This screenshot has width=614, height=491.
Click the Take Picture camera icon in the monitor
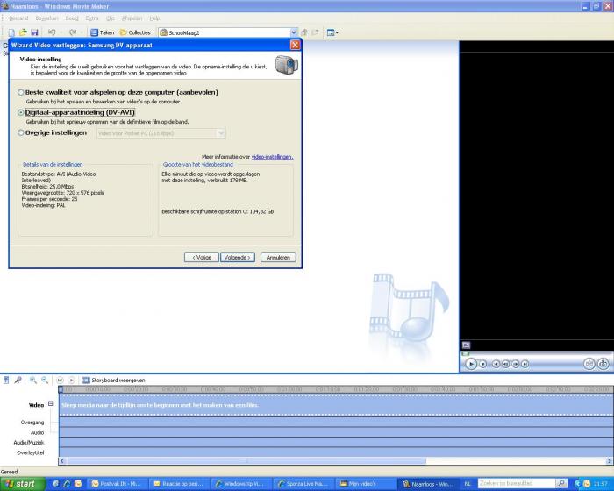pos(603,364)
